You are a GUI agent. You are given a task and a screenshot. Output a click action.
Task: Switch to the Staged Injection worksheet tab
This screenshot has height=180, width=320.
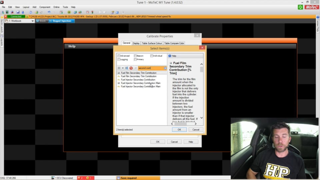point(61,21)
